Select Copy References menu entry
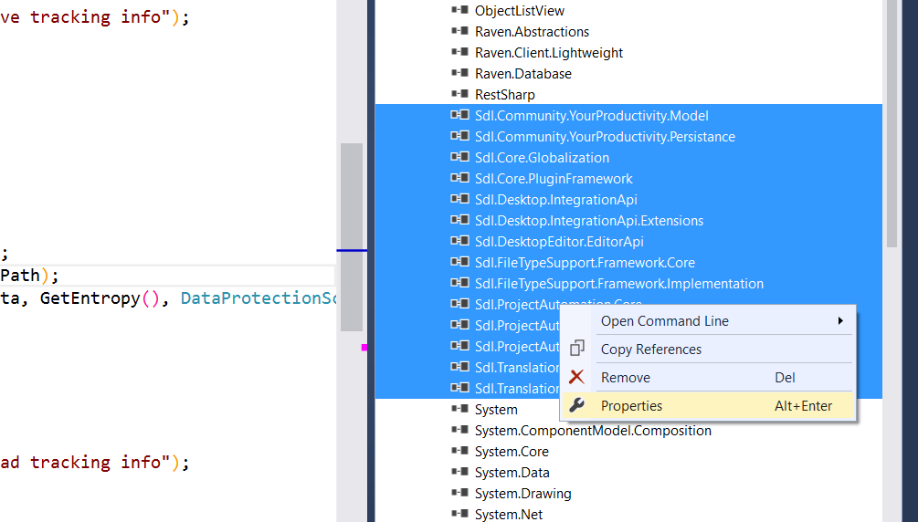918x522 pixels. coord(708,350)
